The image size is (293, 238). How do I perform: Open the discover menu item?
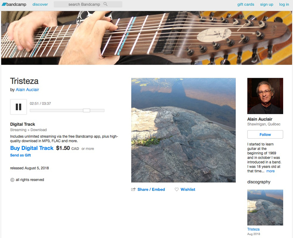40,4
